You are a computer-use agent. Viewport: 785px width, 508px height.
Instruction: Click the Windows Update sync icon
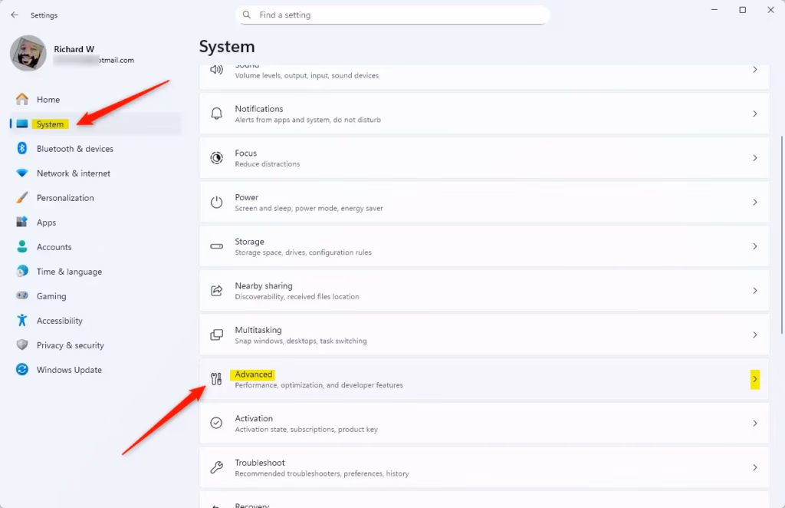tap(22, 369)
